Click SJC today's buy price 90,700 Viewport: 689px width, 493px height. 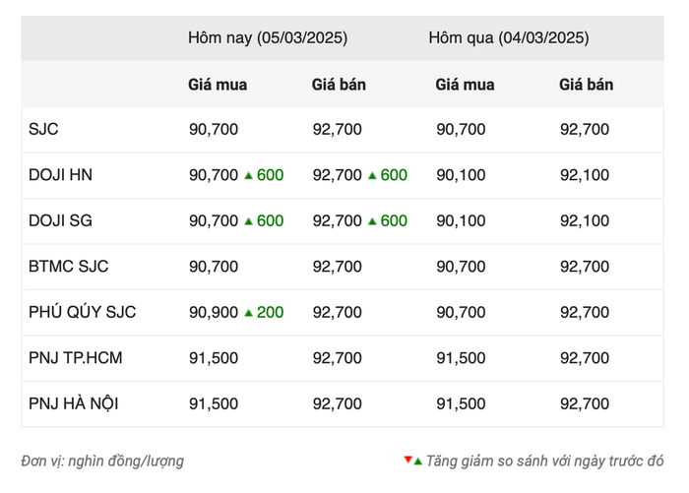[x=214, y=129]
